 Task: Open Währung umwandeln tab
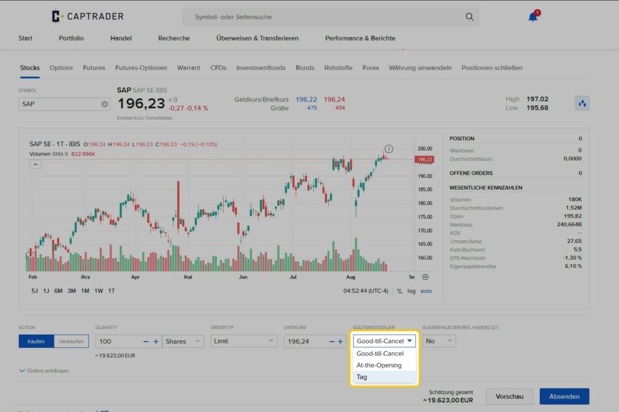point(420,68)
